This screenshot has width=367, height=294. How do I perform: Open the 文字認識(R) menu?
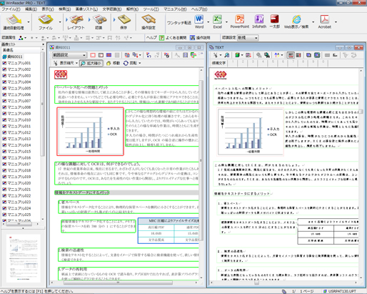[112, 9]
